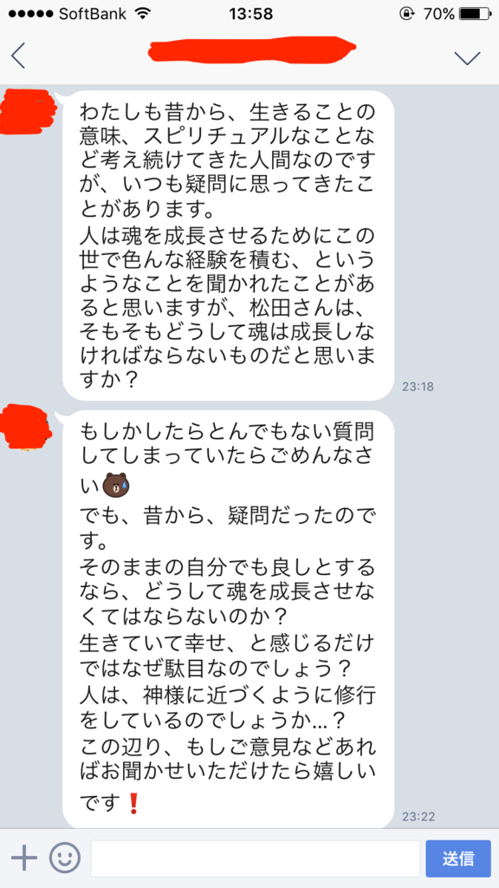Open the emoji sticker picker
The height and width of the screenshot is (888, 499).
(x=64, y=859)
